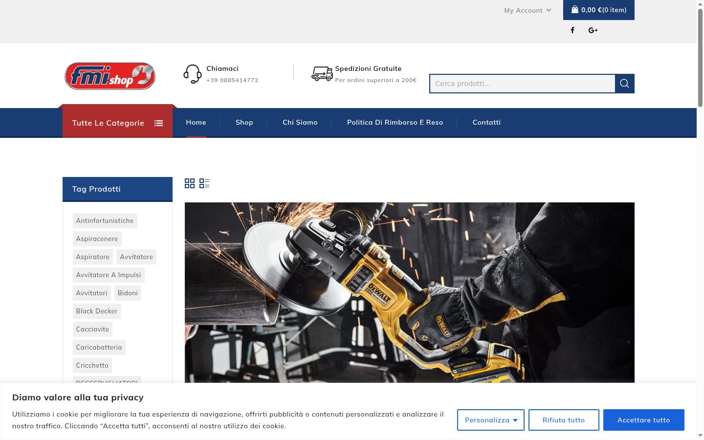The image size is (704, 440).
Task: Switch to list view layout
Action: click(x=204, y=183)
